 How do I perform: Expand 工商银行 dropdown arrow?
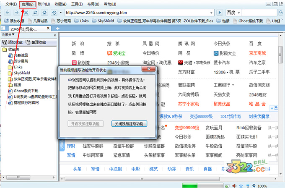click(x=233, y=85)
